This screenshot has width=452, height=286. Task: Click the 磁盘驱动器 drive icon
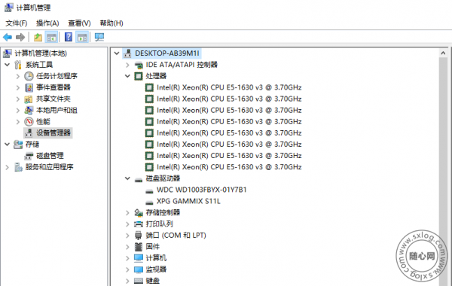(139, 180)
